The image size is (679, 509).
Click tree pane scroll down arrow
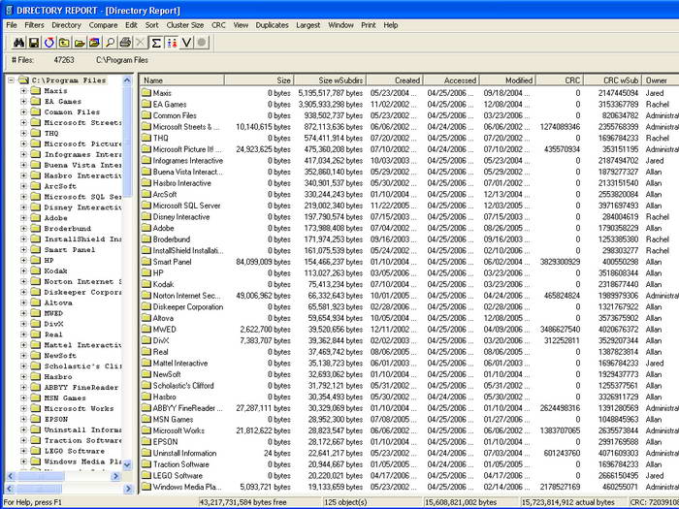pyautogui.click(x=127, y=464)
